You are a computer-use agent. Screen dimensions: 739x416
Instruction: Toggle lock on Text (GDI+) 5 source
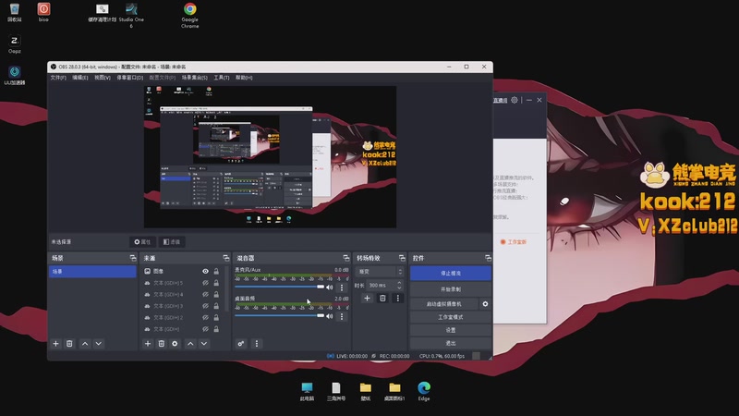[x=216, y=283]
